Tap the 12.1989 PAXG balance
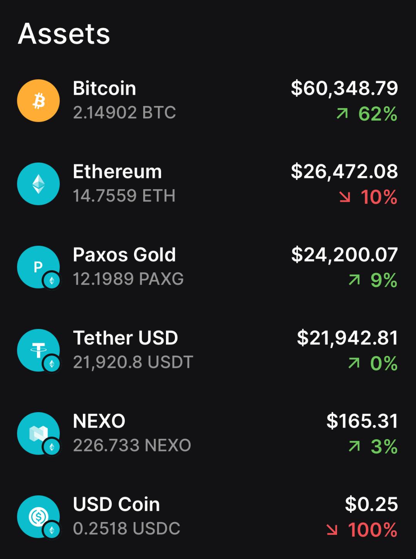The height and width of the screenshot is (559, 416). pyautogui.click(x=128, y=279)
